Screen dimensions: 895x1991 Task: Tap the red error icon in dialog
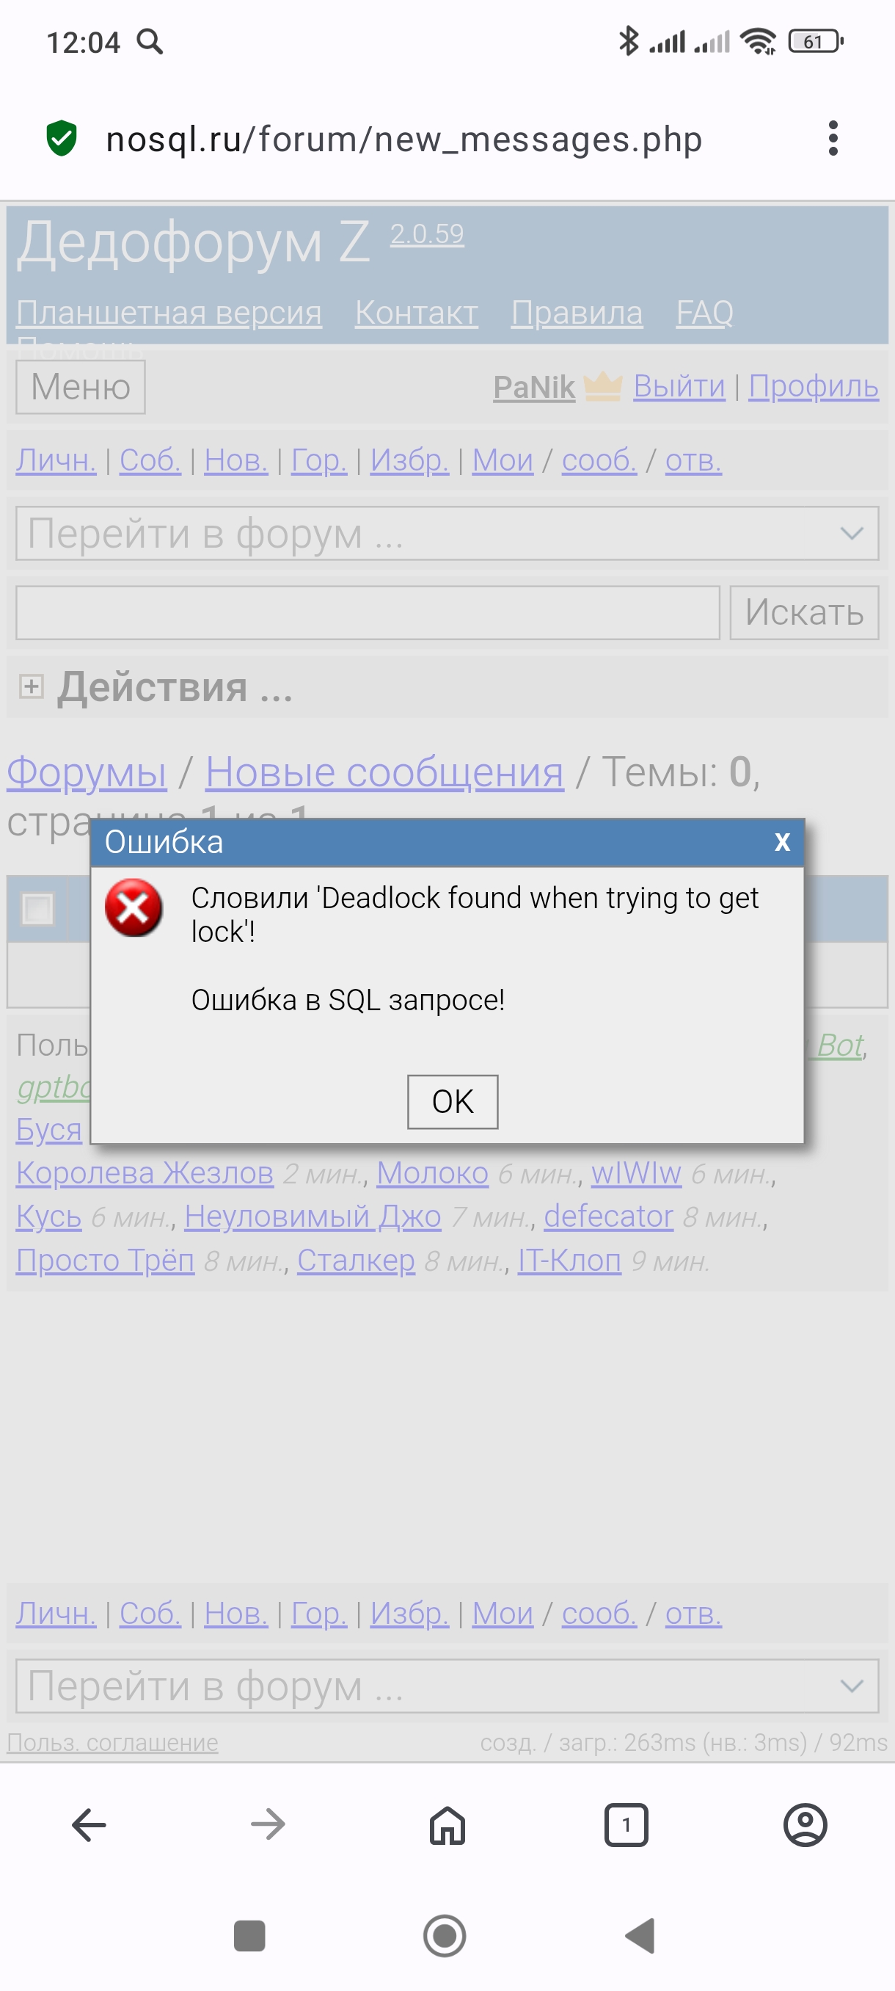(x=134, y=907)
